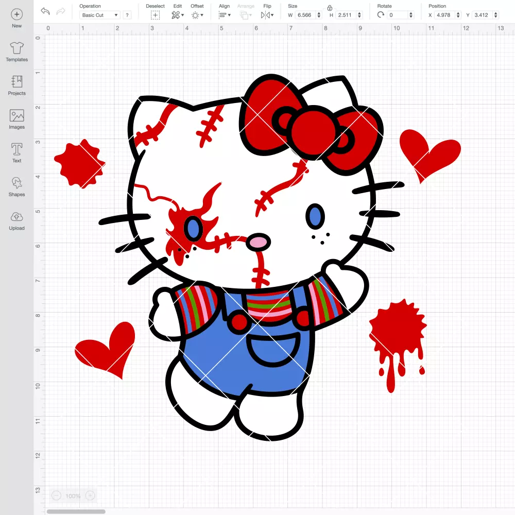Select the dripping blood splatter shape

click(x=398, y=345)
